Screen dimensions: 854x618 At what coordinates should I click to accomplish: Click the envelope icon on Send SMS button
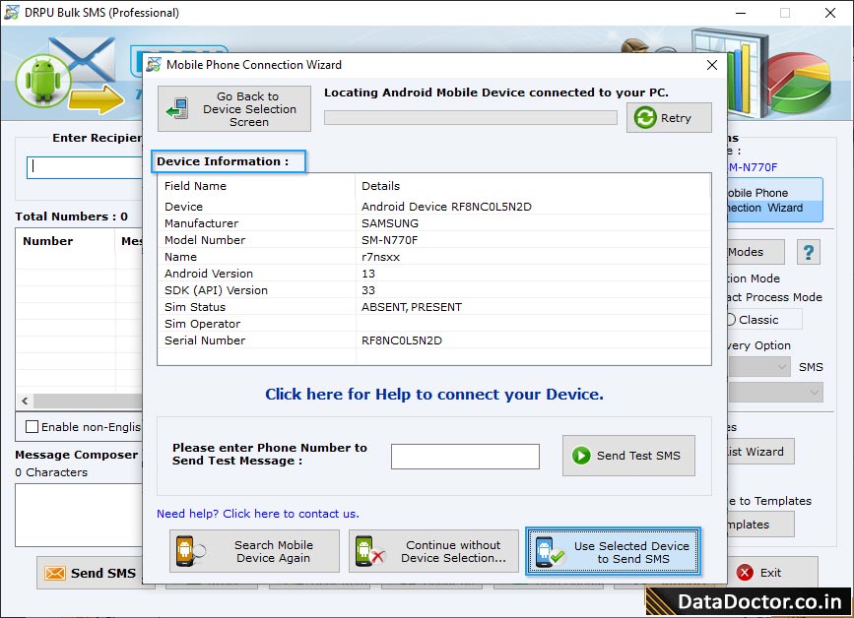53,573
